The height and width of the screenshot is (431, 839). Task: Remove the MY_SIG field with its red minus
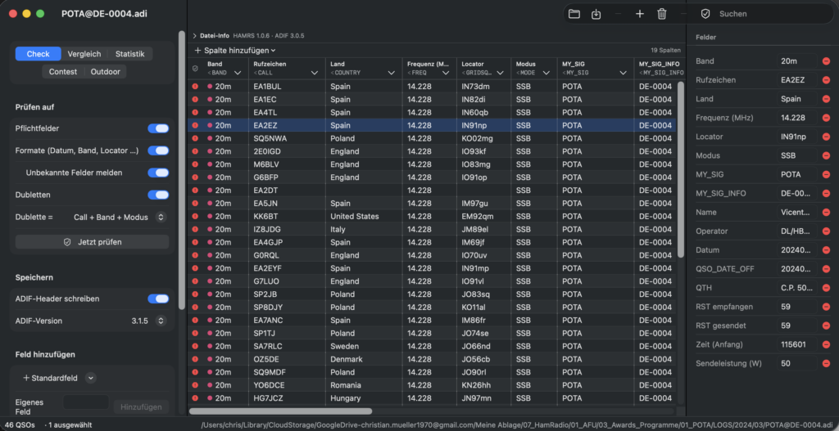[826, 175]
